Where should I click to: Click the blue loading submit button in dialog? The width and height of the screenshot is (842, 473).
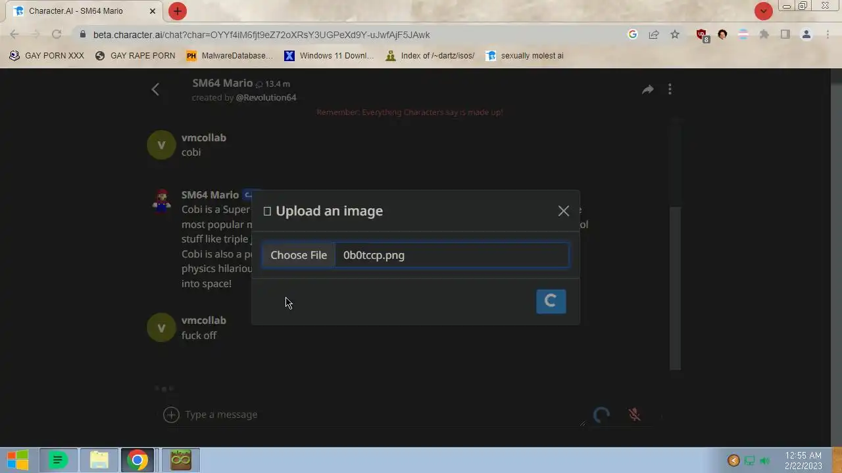551,302
